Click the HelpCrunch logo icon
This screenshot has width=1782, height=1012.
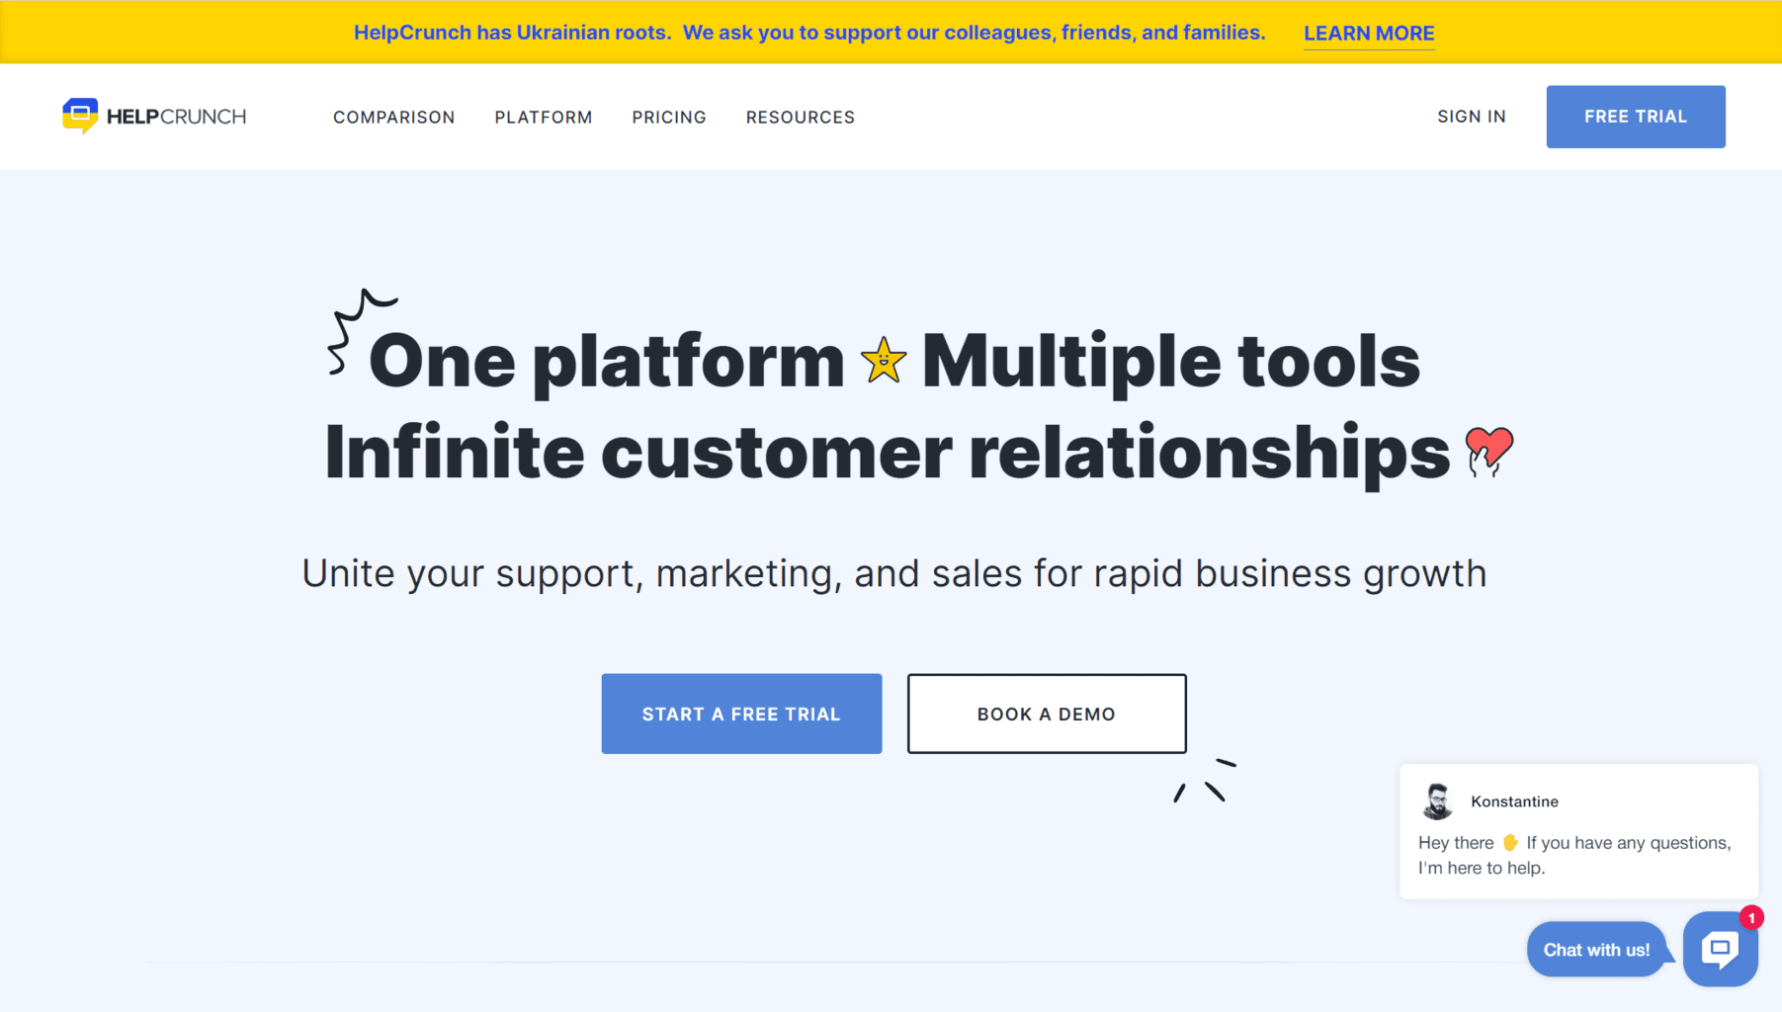pyautogui.click(x=80, y=116)
